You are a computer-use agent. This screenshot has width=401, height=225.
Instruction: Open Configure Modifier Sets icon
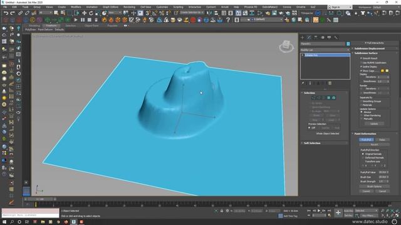[x=330, y=83]
